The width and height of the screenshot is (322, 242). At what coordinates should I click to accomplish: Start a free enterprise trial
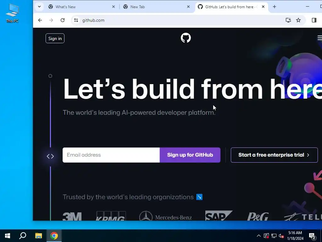coord(274,155)
